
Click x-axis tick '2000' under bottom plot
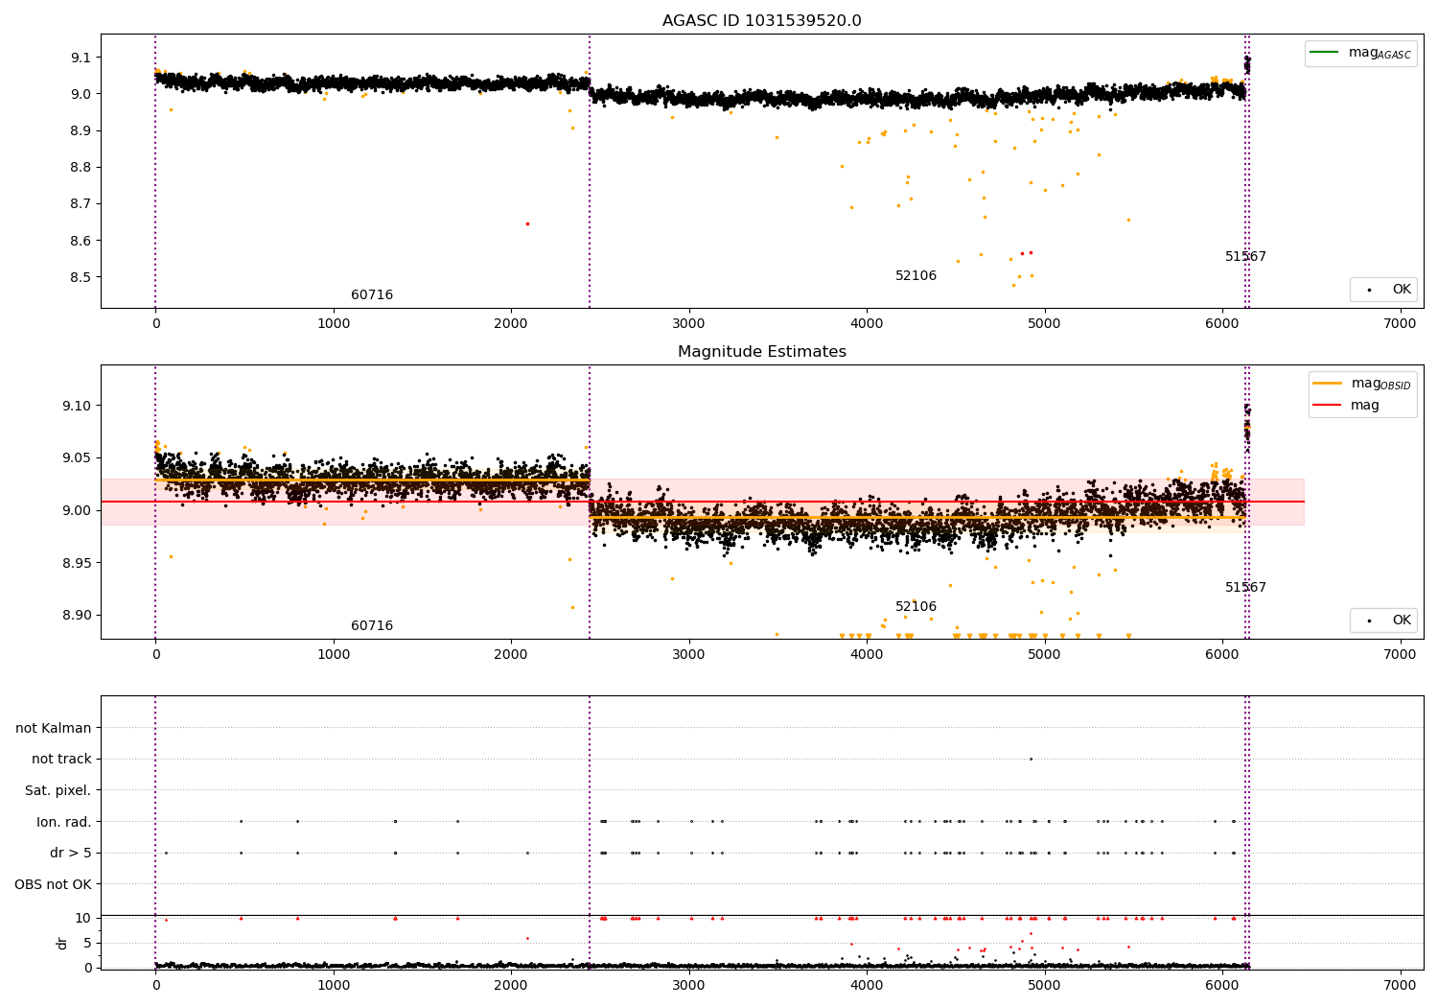511,986
